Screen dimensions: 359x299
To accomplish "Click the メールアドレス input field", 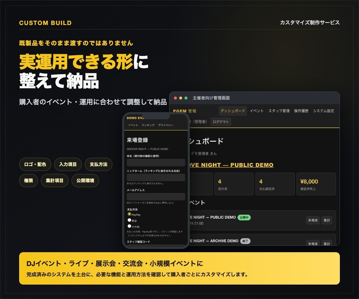I will 156,197.
